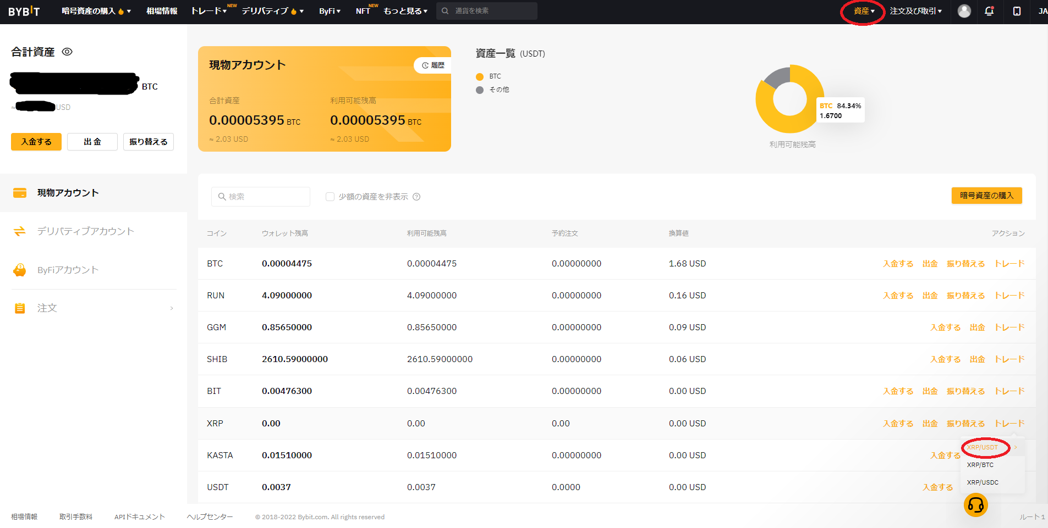Focus the 通貨を検索 search field
The image size is (1048, 528).
487,11
